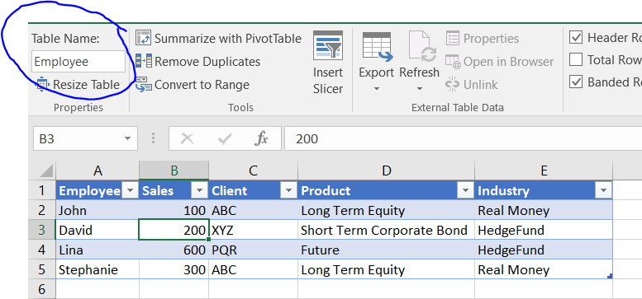This screenshot has width=642, height=299.
Task: Expand the Name Box dropdown arrow
Action: (x=128, y=138)
